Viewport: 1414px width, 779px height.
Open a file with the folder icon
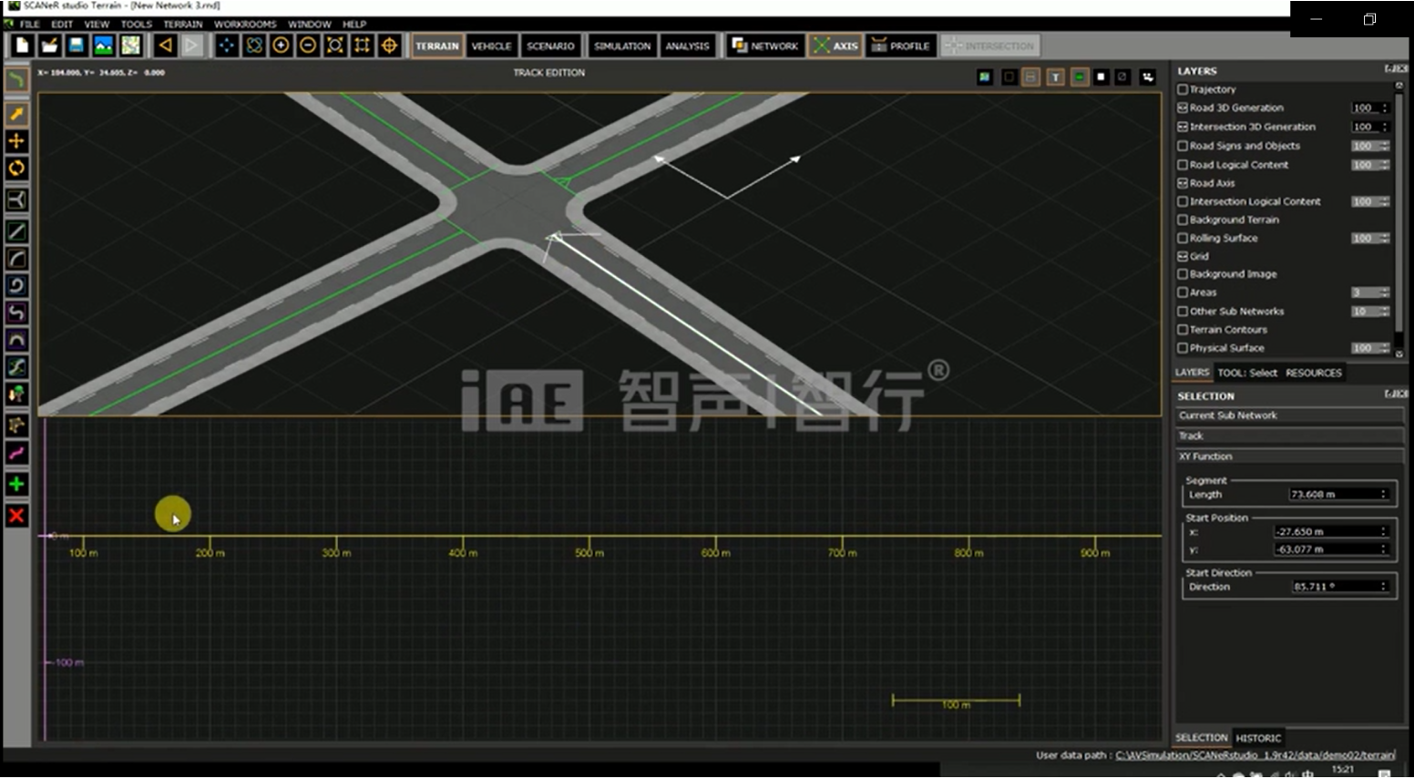tap(49, 46)
